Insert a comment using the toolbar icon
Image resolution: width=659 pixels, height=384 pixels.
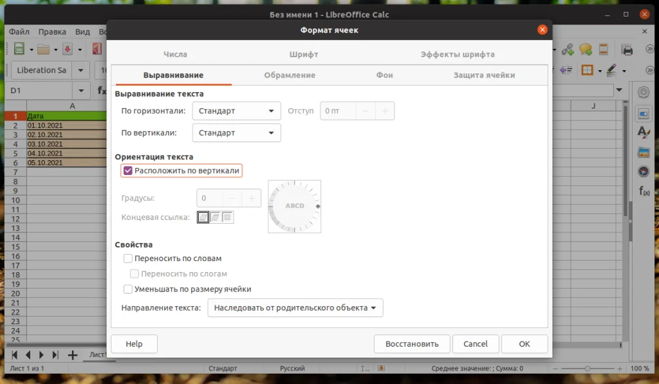(584, 49)
